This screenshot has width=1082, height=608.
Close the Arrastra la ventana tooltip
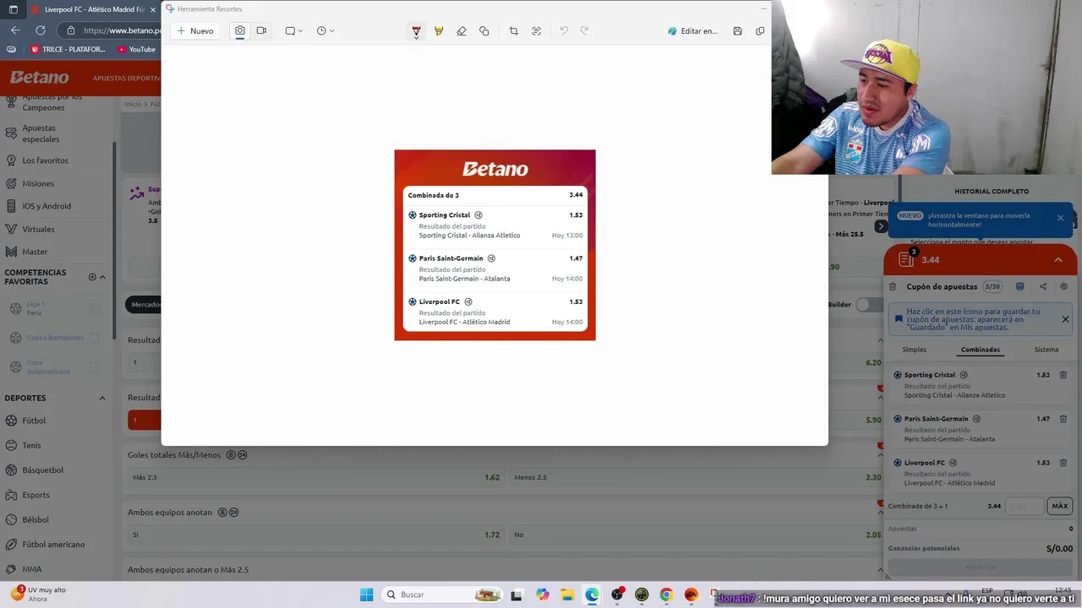1061,218
